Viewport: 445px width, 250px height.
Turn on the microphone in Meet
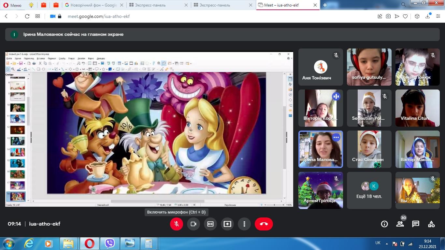(176, 224)
